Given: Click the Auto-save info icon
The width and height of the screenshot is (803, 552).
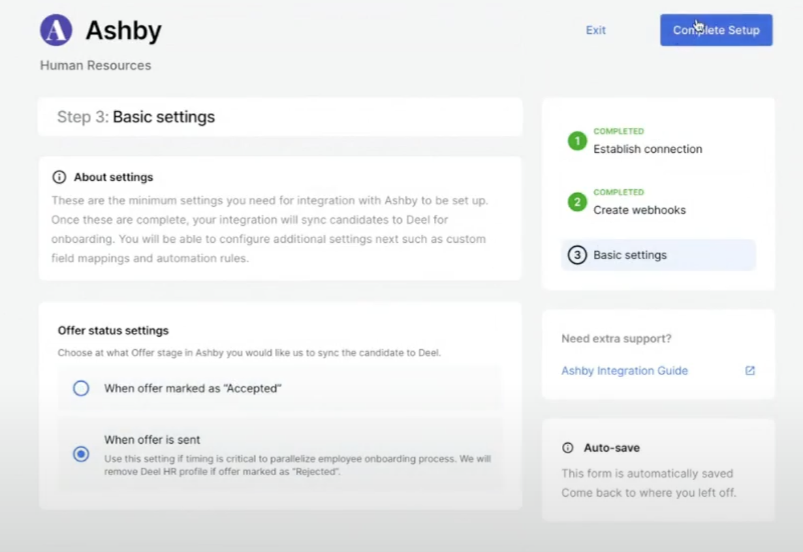Looking at the screenshot, I should point(568,448).
